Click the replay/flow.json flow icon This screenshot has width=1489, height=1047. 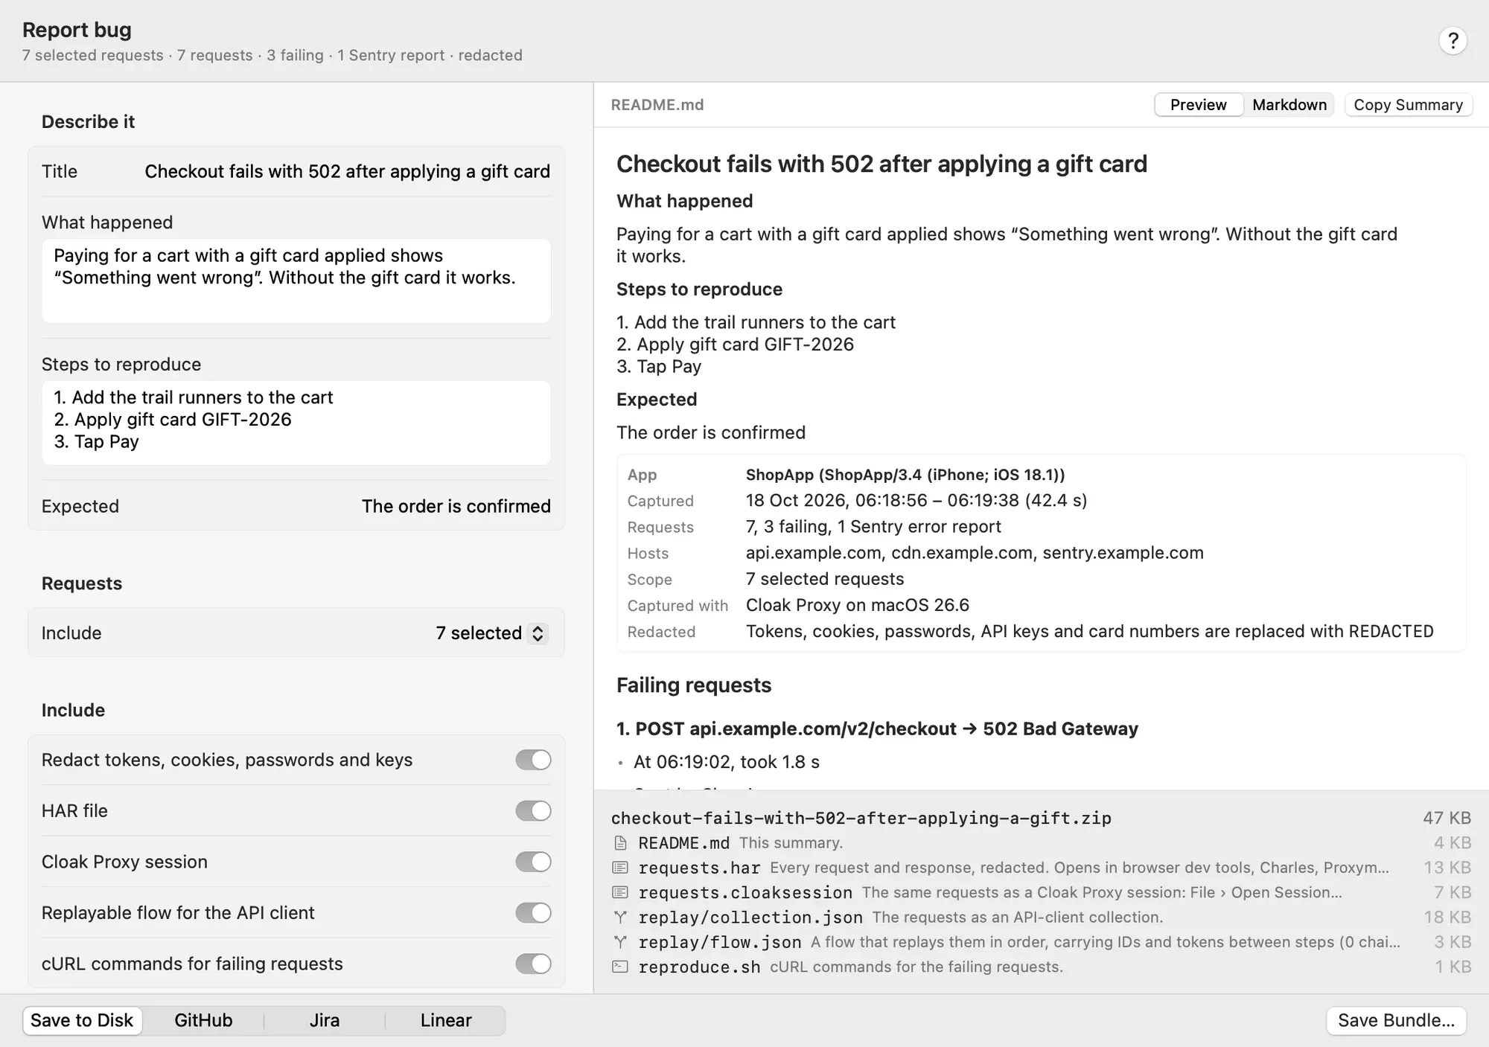[x=620, y=942]
